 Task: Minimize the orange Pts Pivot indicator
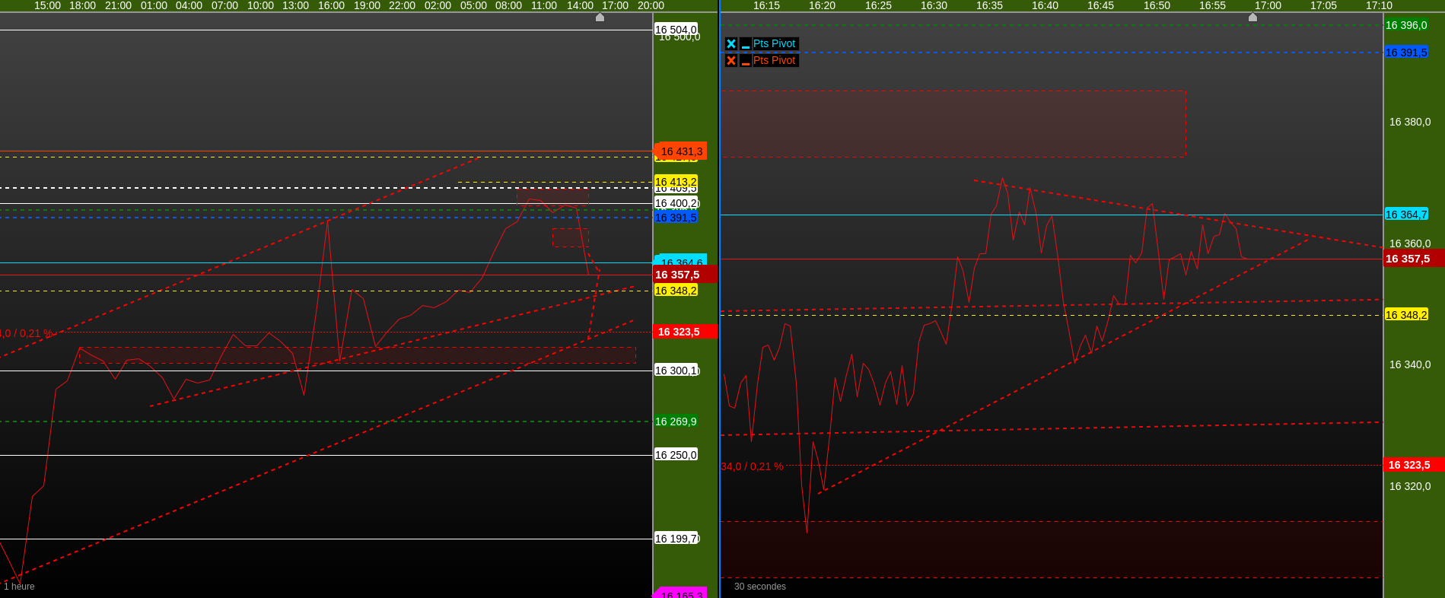tap(746, 61)
